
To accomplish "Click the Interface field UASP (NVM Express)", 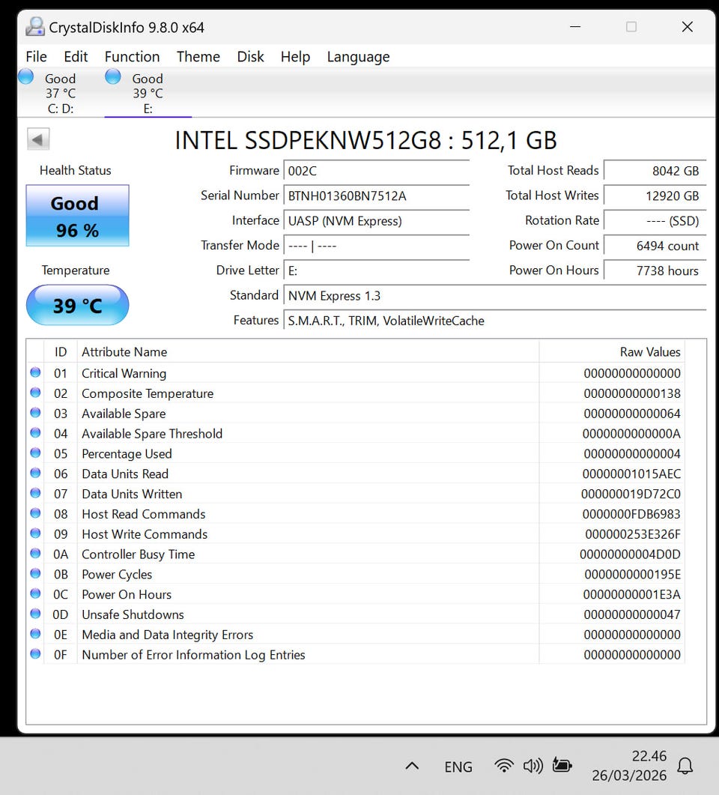I will [377, 220].
